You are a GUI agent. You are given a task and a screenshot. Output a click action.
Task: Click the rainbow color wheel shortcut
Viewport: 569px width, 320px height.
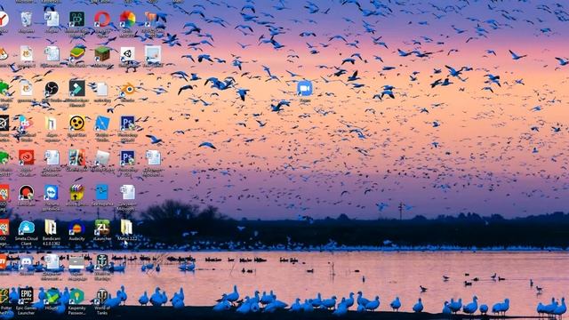pyautogui.click(x=127, y=20)
